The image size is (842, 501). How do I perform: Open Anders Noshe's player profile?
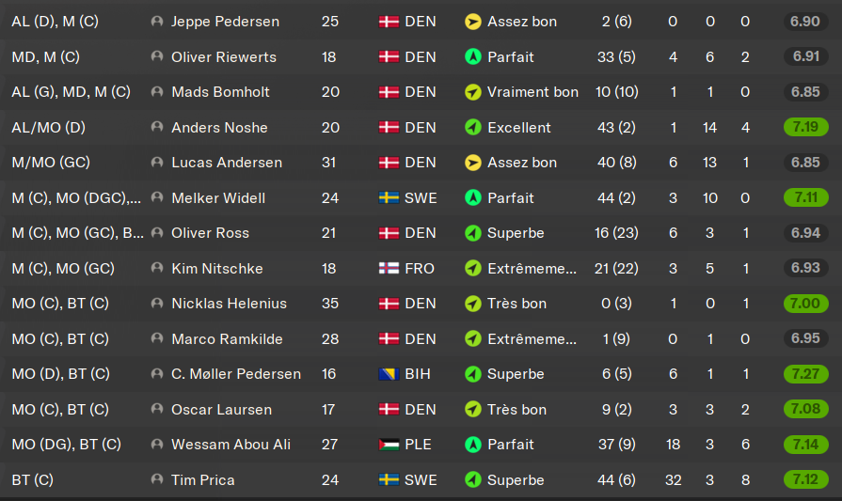pos(219,128)
